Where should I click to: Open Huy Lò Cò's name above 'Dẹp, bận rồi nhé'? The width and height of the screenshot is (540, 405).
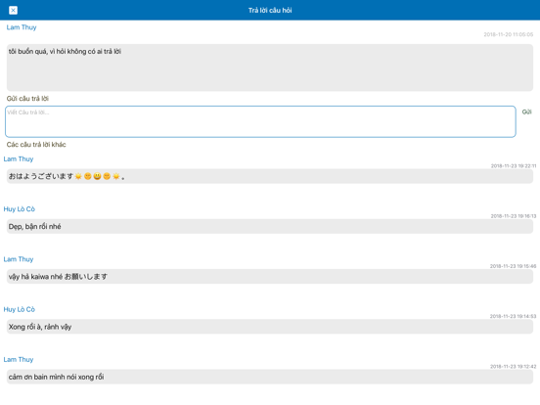click(x=20, y=209)
